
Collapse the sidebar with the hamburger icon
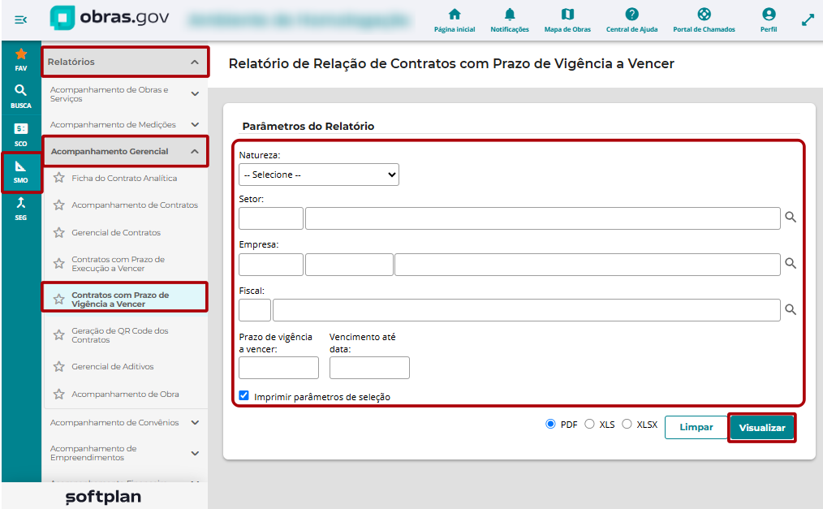tap(20, 20)
